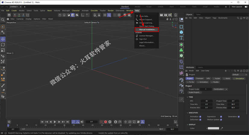Switch to the Sculpt layout tab
Image resolution: width=249 pixels, height=135 pixels.
coord(149,7)
